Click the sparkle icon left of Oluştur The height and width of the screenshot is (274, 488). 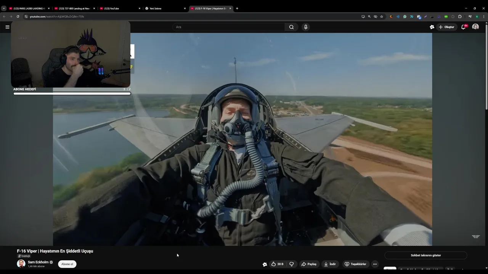click(x=432, y=27)
